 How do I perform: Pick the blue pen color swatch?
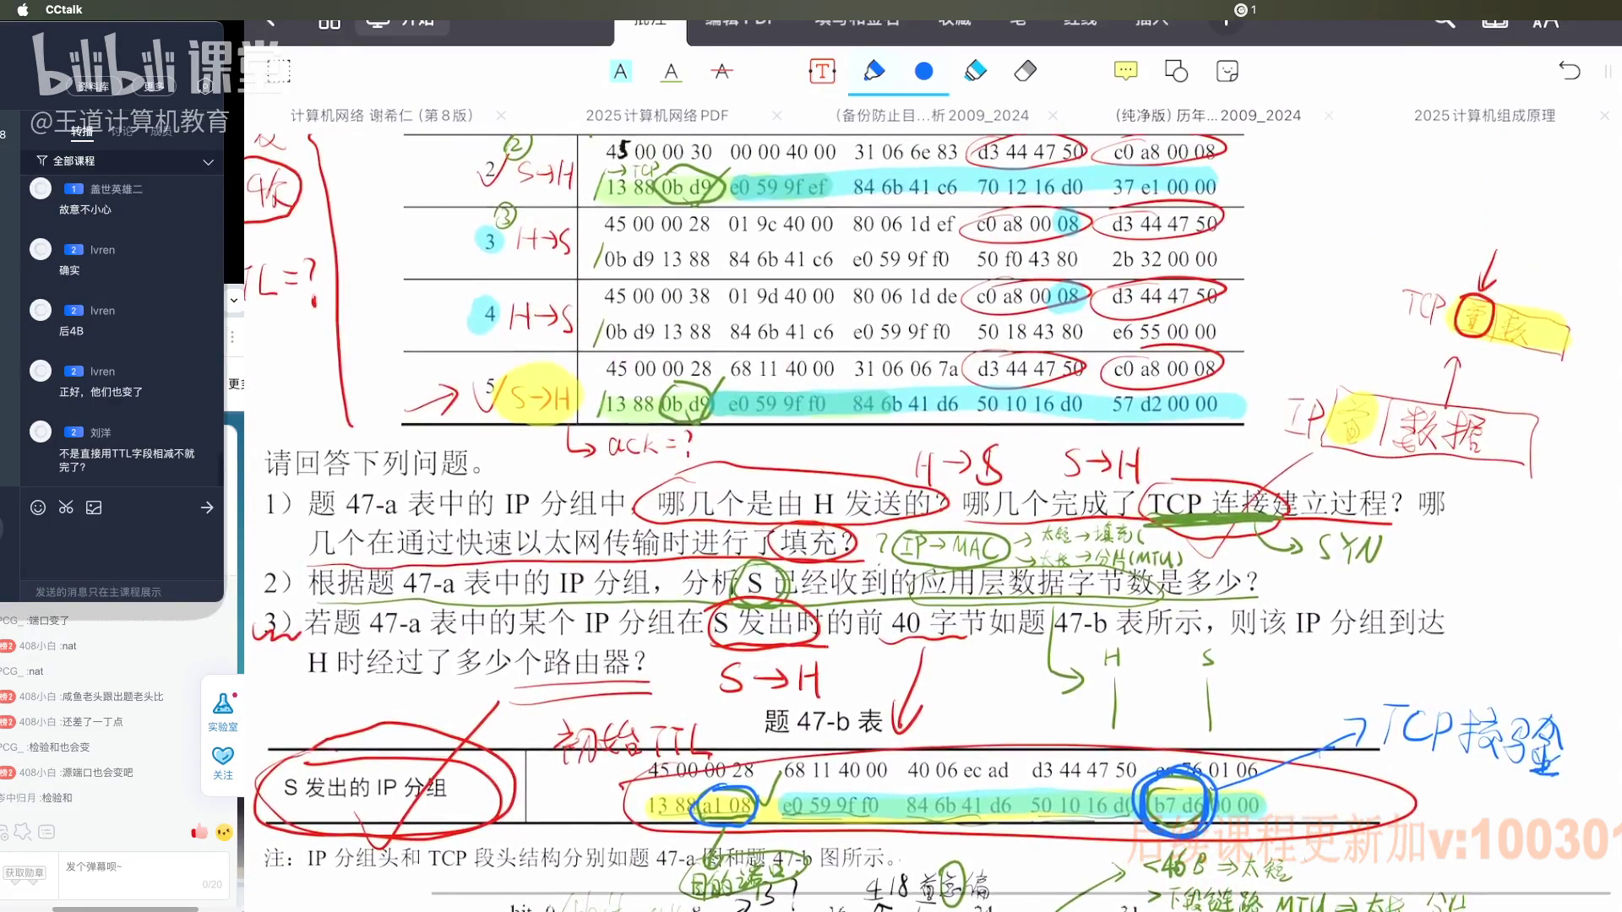(x=924, y=72)
